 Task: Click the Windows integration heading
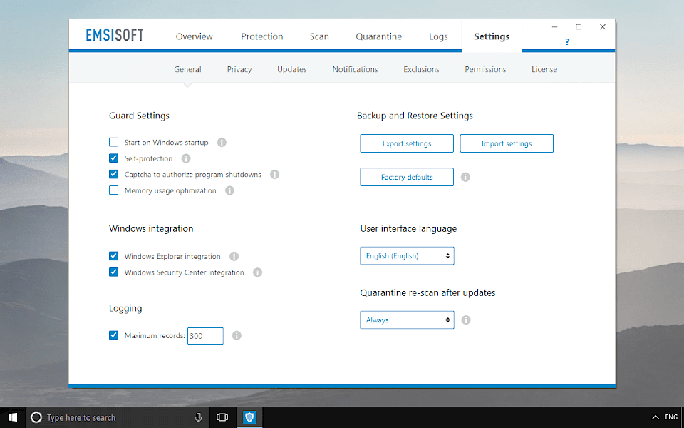[x=151, y=229]
